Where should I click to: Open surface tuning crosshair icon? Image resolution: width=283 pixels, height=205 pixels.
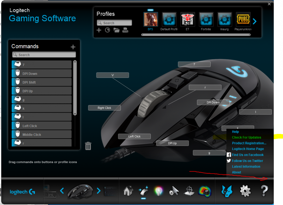[x=189, y=191]
